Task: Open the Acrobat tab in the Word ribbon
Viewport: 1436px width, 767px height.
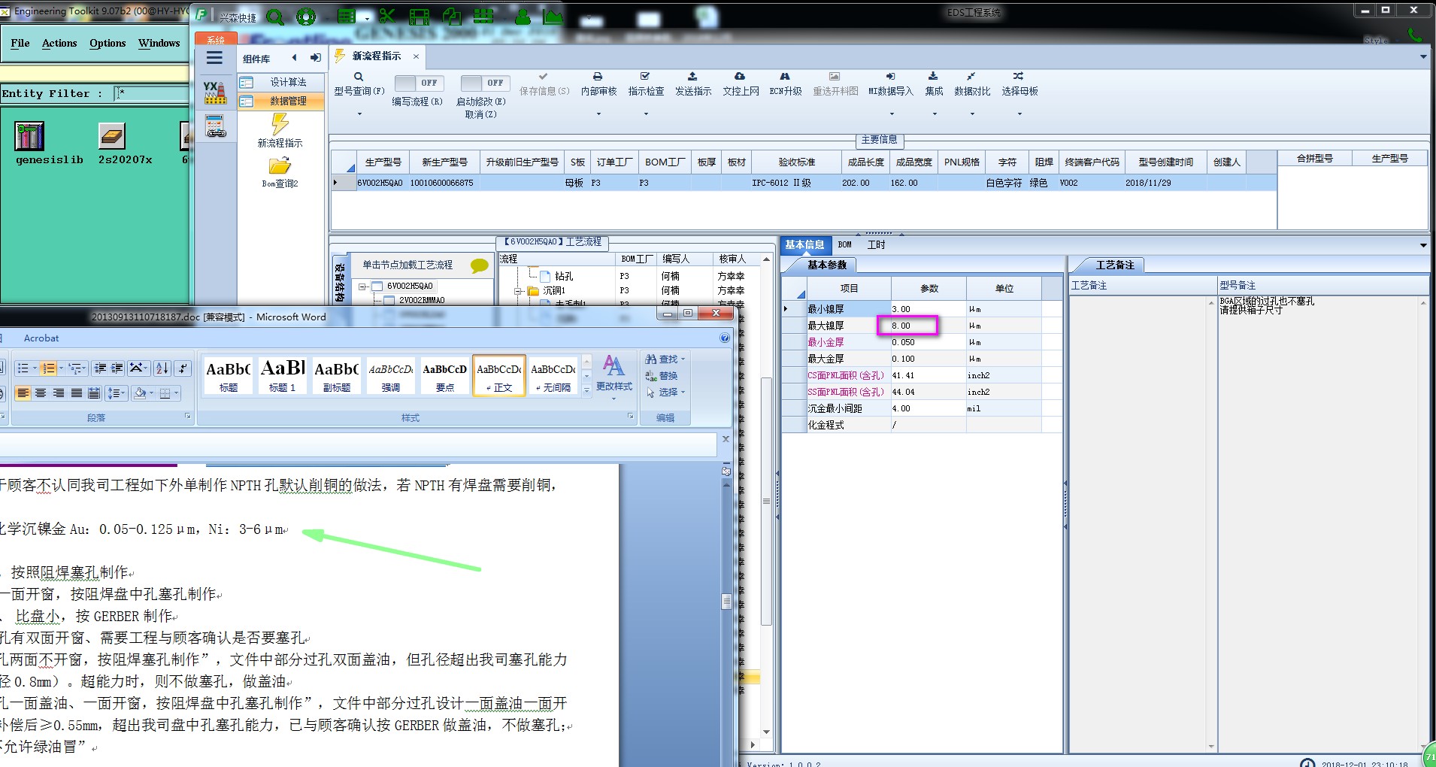Action: pos(41,338)
